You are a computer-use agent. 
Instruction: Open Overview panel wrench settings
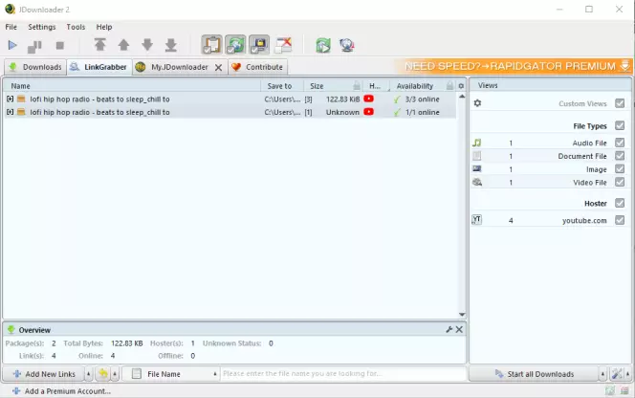point(449,329)
